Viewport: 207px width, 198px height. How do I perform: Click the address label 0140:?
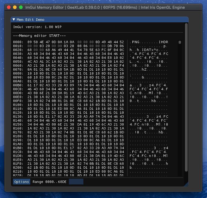[18, 120]
